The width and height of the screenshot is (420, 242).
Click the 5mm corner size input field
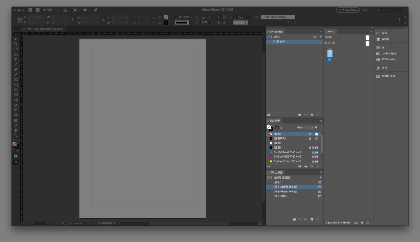pos(244,17)
